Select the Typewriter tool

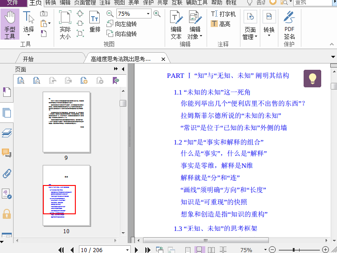coord(223,14)
